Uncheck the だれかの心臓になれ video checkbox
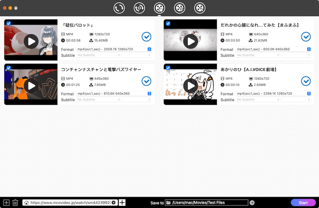The width and height of the screenshot is (319, 208). pyautogui.click(x=168, y=23)
